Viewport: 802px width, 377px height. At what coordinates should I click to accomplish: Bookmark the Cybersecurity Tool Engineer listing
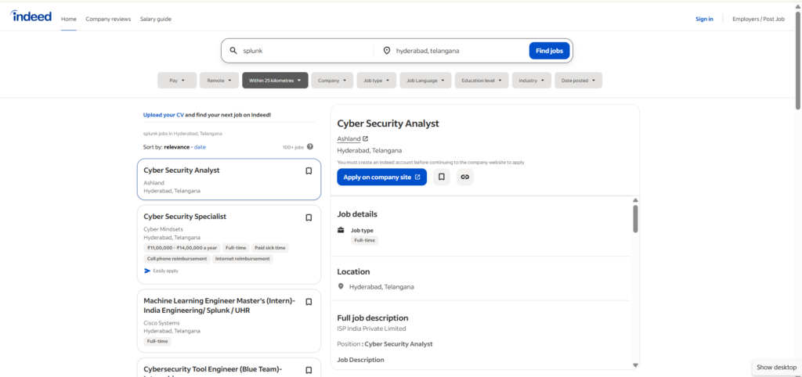[x=309, y=370]
